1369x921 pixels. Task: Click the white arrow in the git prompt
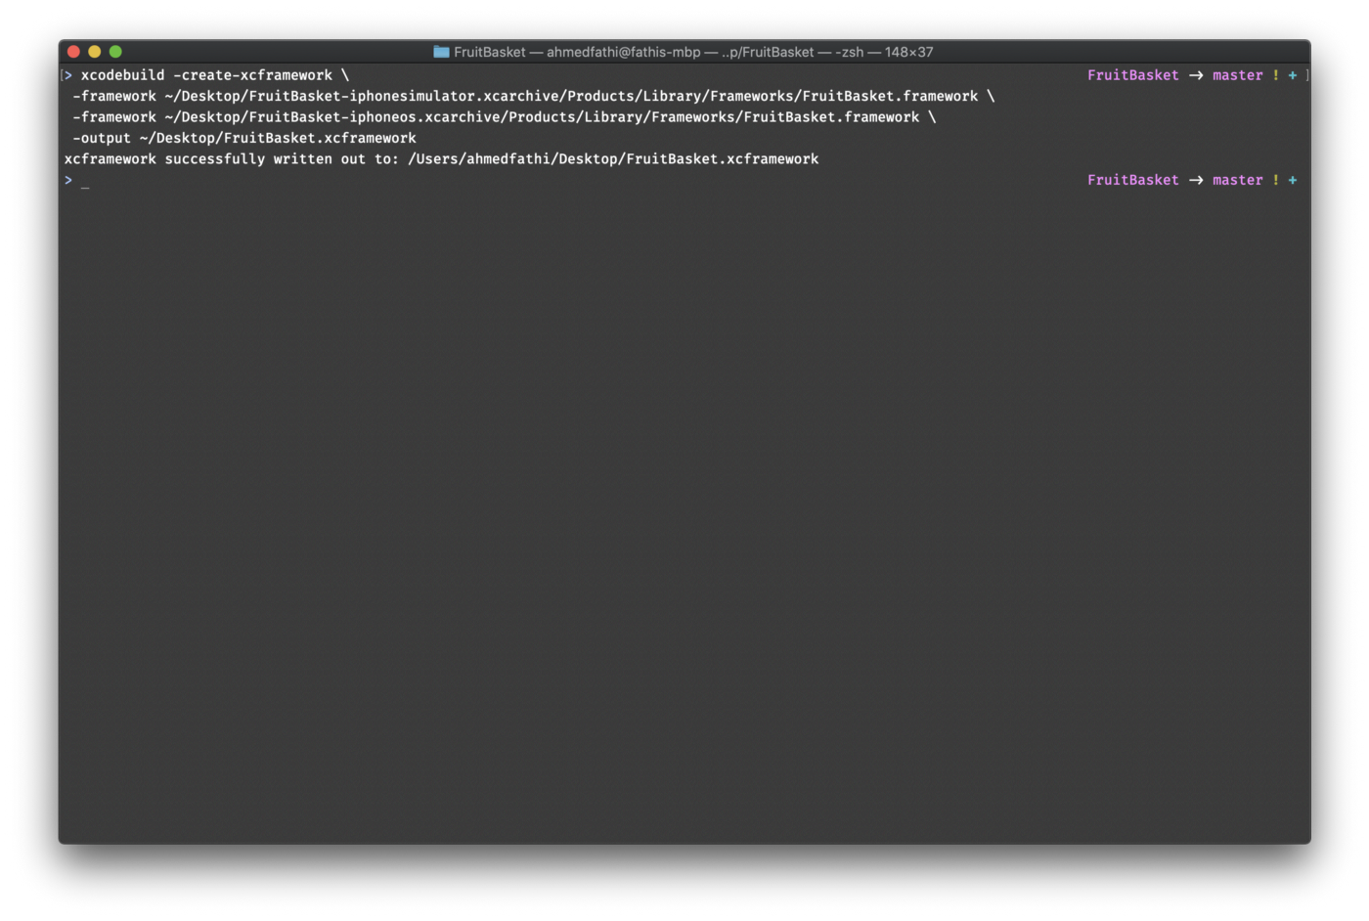pos(1195,74)
